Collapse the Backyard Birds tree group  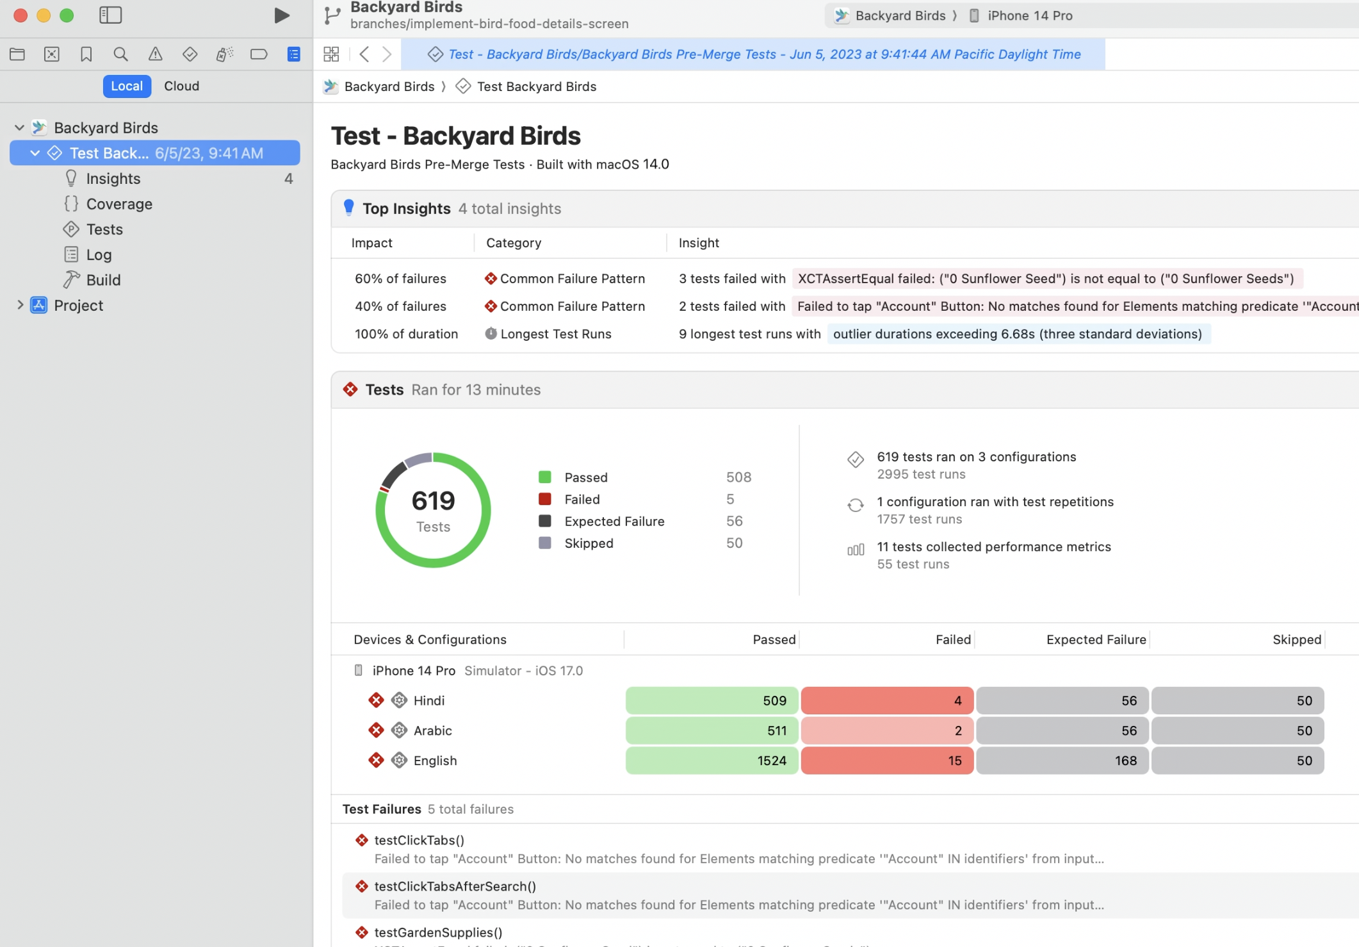pos(19,128)
